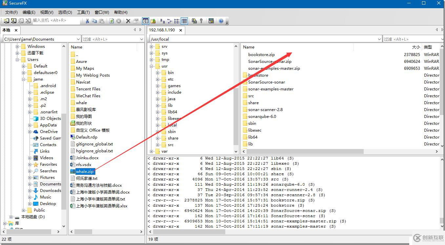The width and height of the screenshot is (445, 245).
Task: Expand the var folder in remote tree
Action: (x=152, y=151)
